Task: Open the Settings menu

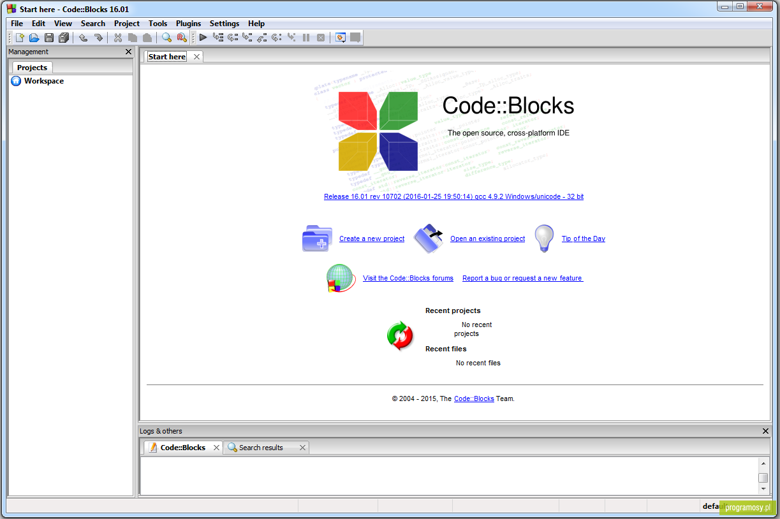Action: 224,24
